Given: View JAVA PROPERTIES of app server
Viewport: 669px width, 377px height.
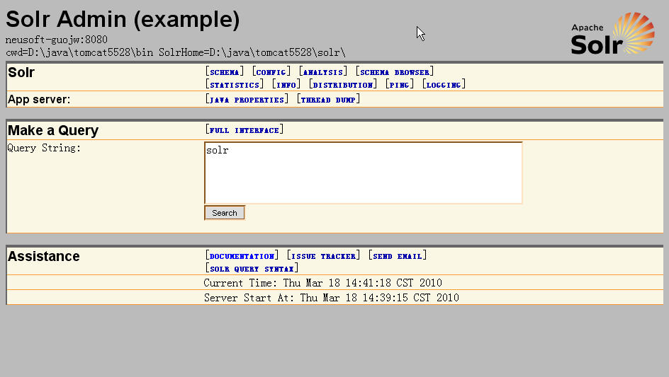Looking at the screenshot, I should click(247, 100).
